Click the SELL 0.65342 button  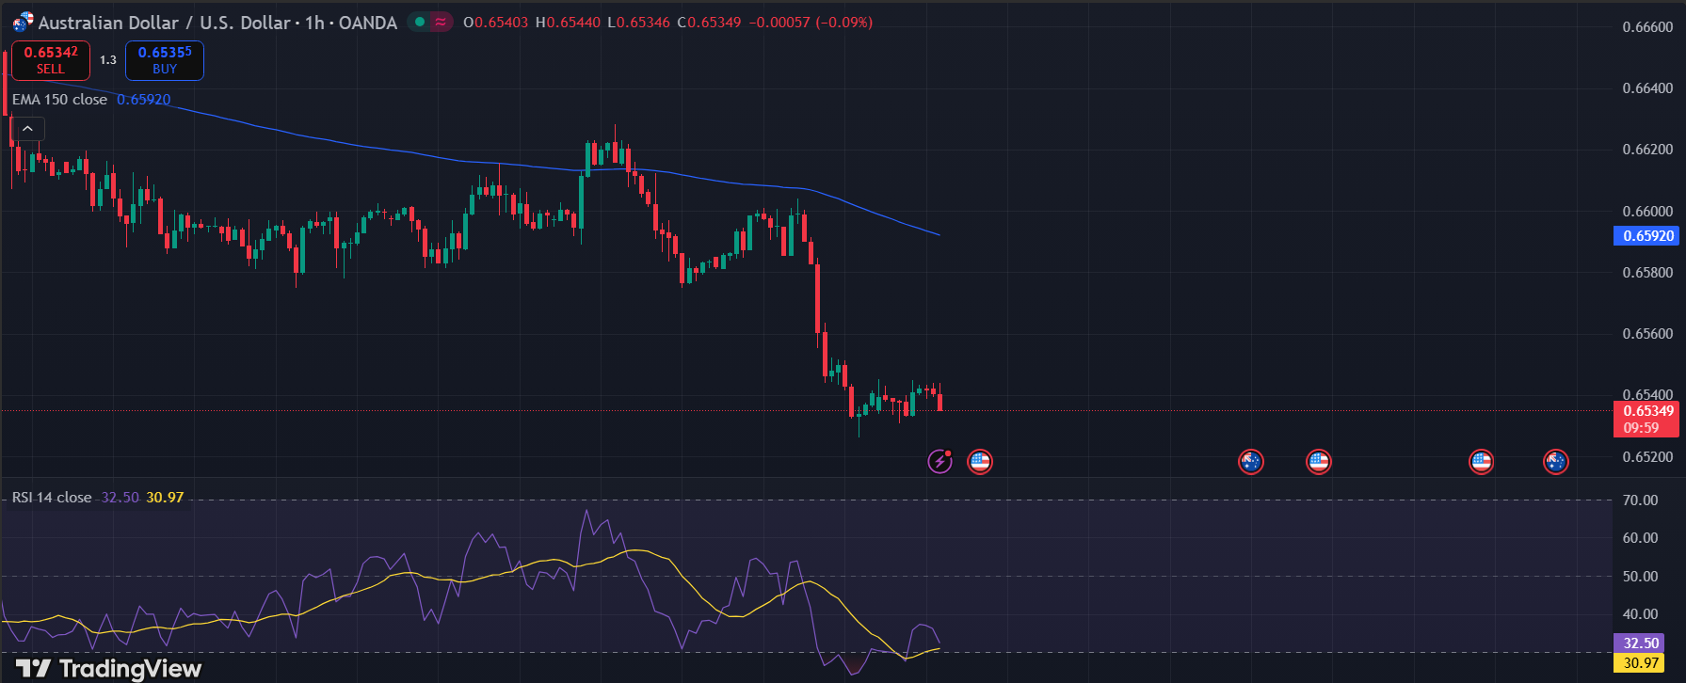(x=51, y=60)
